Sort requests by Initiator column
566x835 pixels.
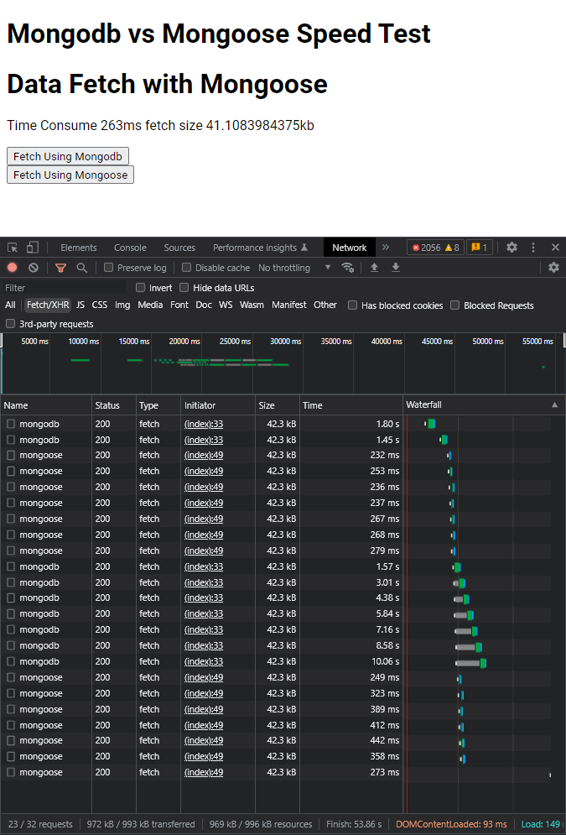[x=218, y=405]
